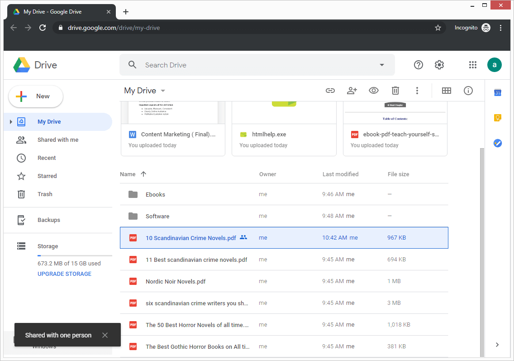
Task: Open Google Tasks side panel icon
Action: [498, 143]
